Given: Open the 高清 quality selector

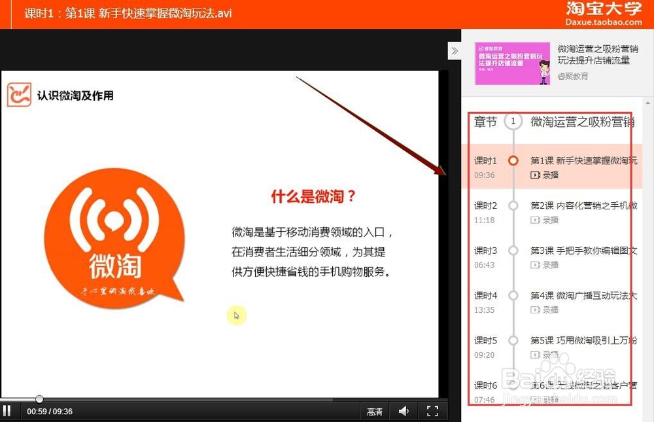Looking at the screenshot, I should [375, 411].
